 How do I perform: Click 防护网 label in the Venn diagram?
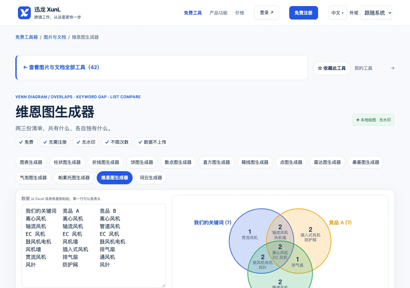[x=310, y=240]
